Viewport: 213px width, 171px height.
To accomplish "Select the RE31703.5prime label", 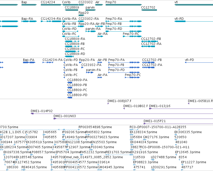I will [x=118, y=152].
